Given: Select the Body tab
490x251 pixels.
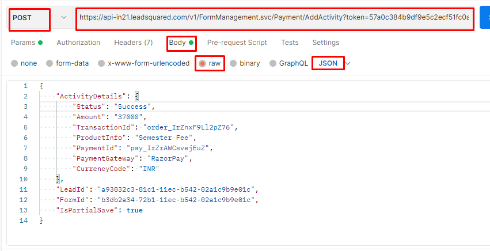Looking at the screenshot, I should click(x=181, y=43).
